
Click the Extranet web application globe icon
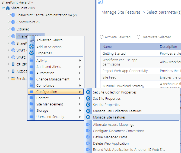(13, 29)
